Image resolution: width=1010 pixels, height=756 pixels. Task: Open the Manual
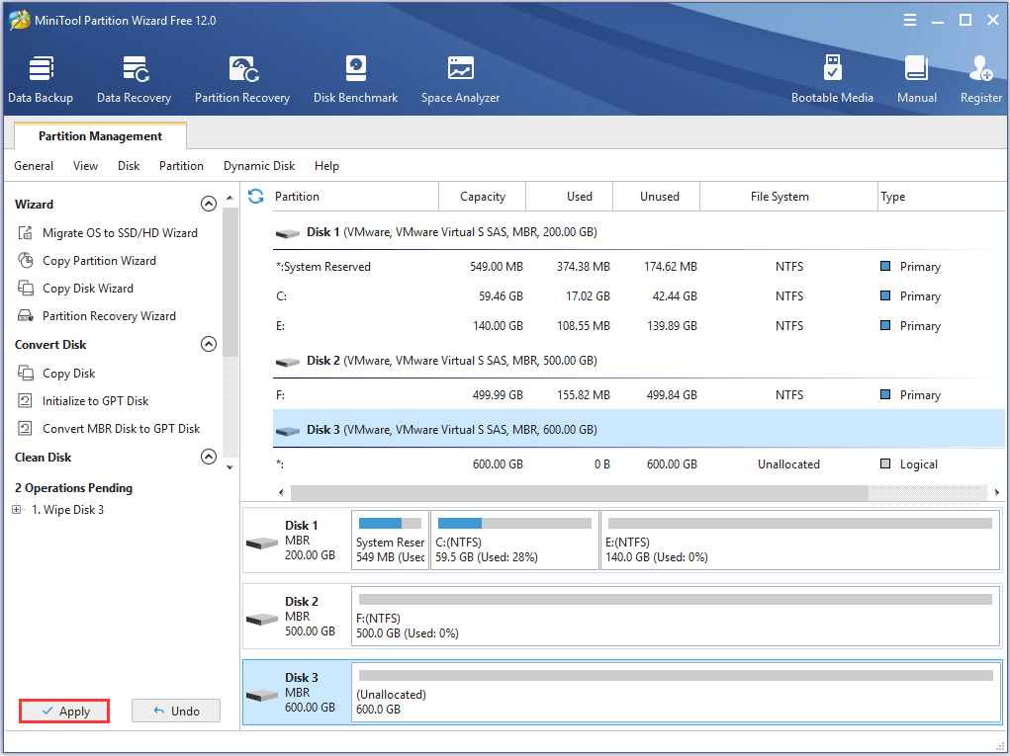coord(917,79)
